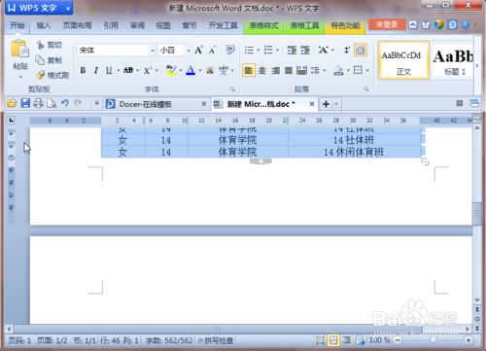Add a new document tab with plus
This screenshot has height=351, width=486.
point(326,104)
